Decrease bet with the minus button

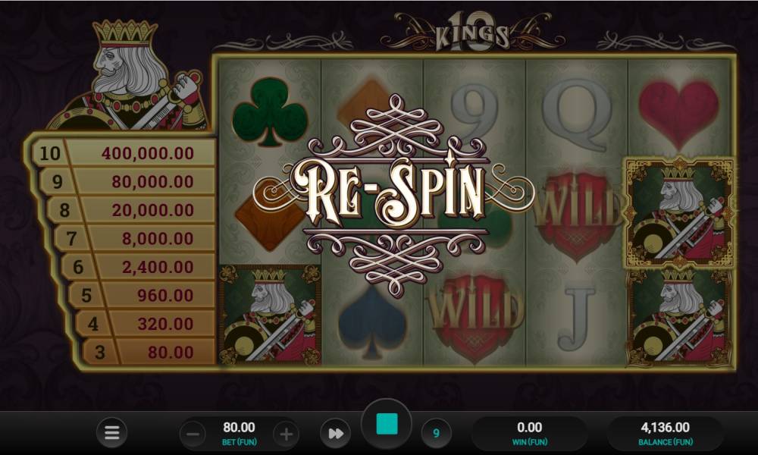pyautogui.click(x=193, y=434)
